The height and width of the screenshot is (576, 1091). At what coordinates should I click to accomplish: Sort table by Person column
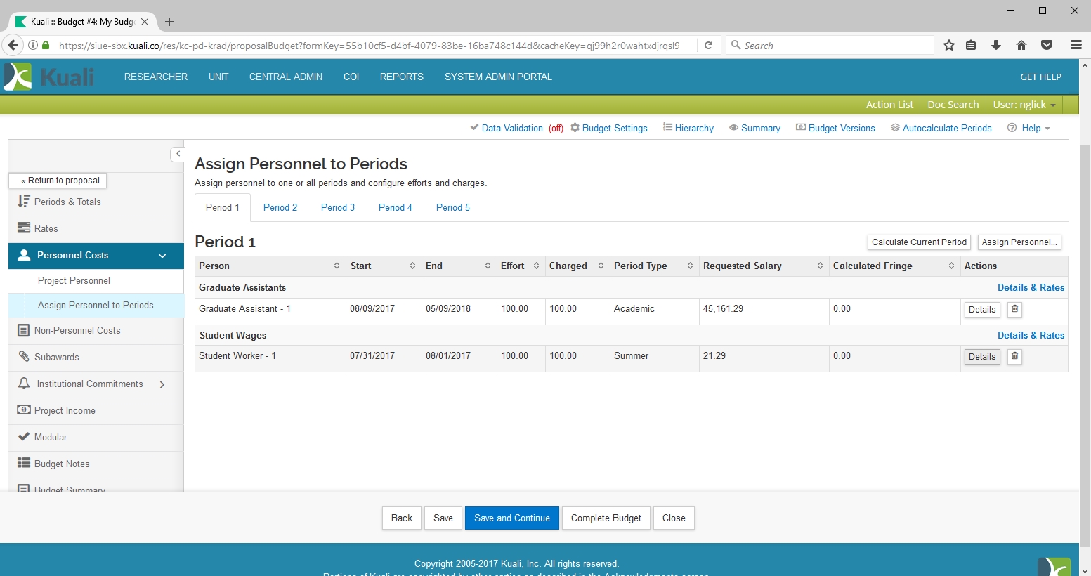point(337,266)
